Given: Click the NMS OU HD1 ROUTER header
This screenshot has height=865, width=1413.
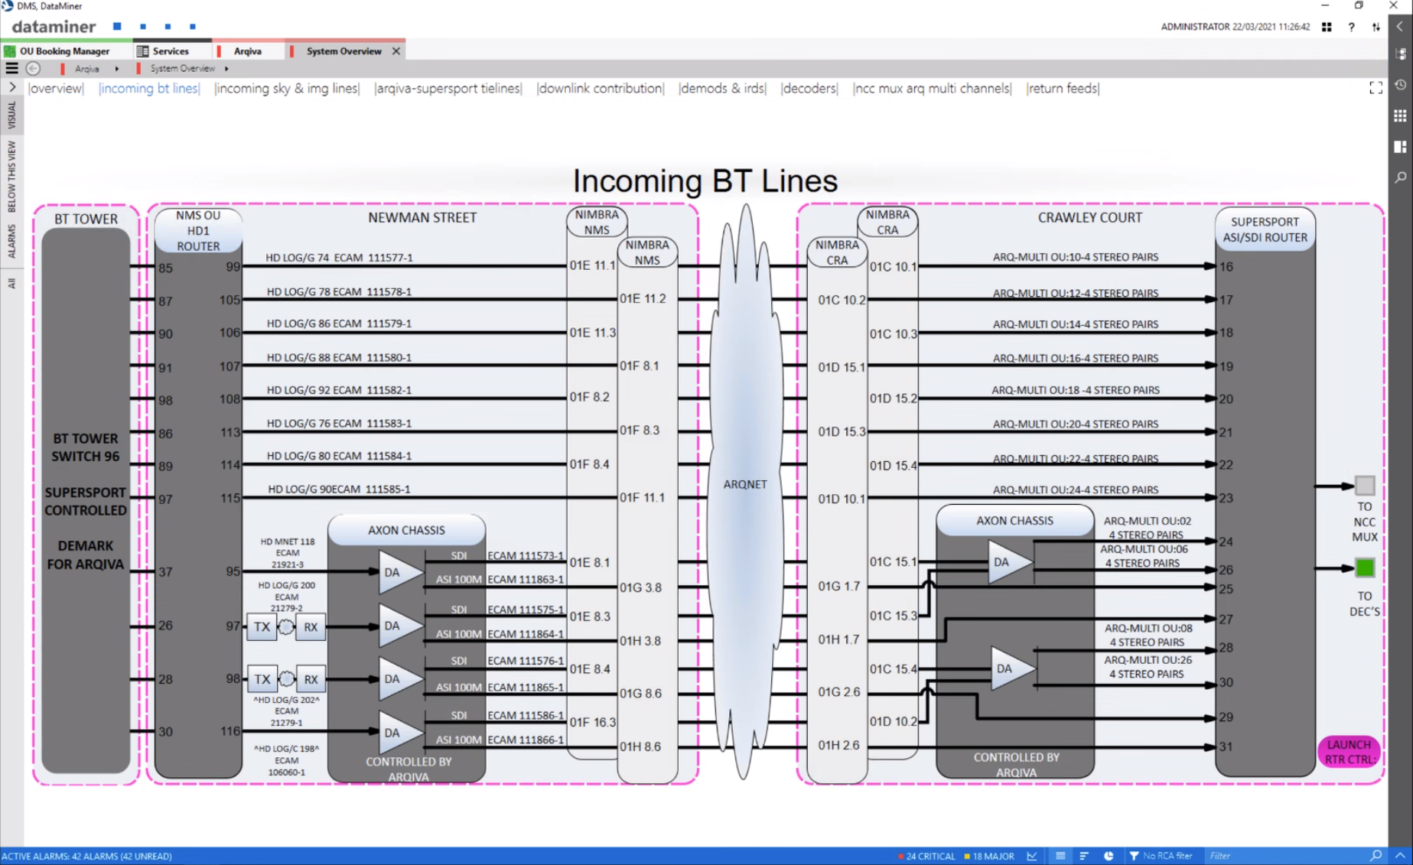Looking at the screenshot, I should [x=198, y=230].
